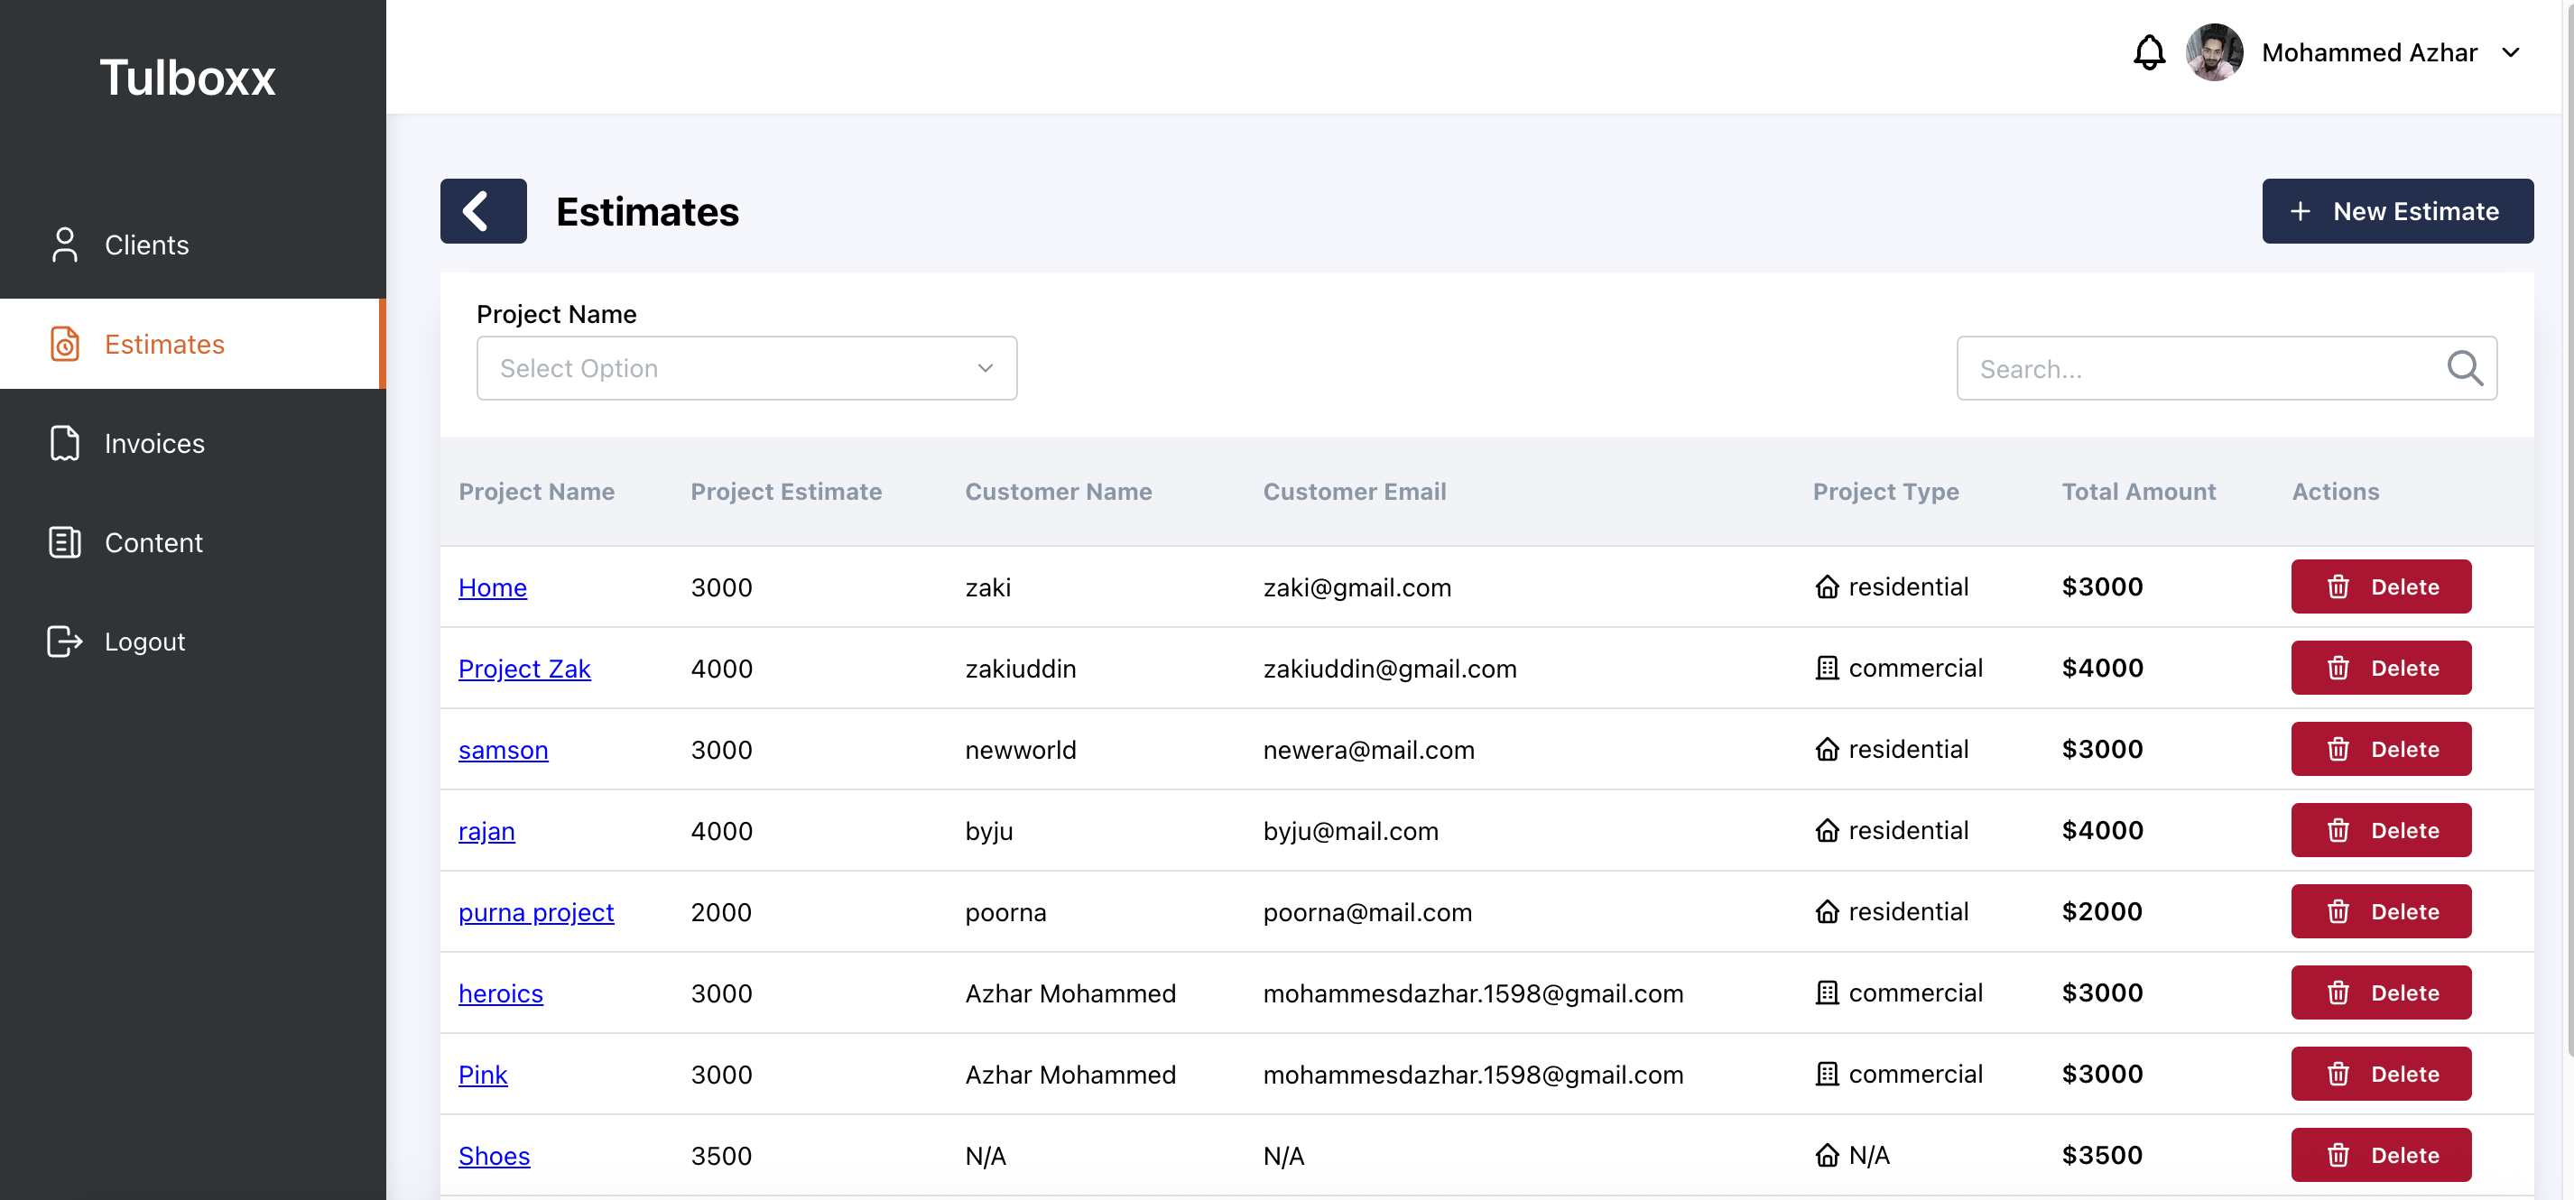Image resolution: width=2574 pixels, height=1200 pixels.
Task: Open the notifications bell
Action: [2149, 52]
